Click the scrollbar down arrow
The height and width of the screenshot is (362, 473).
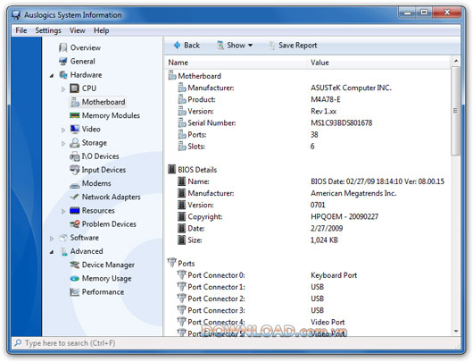click(456, 332)
